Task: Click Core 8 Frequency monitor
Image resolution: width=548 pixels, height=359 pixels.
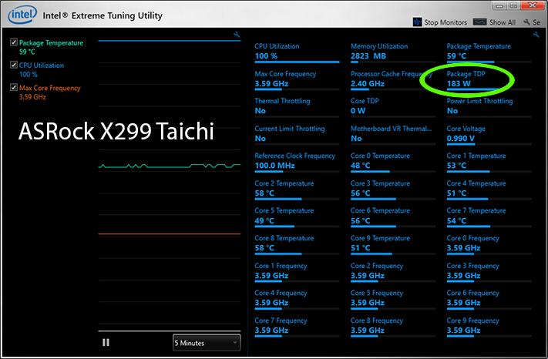Action: point(393,327)
